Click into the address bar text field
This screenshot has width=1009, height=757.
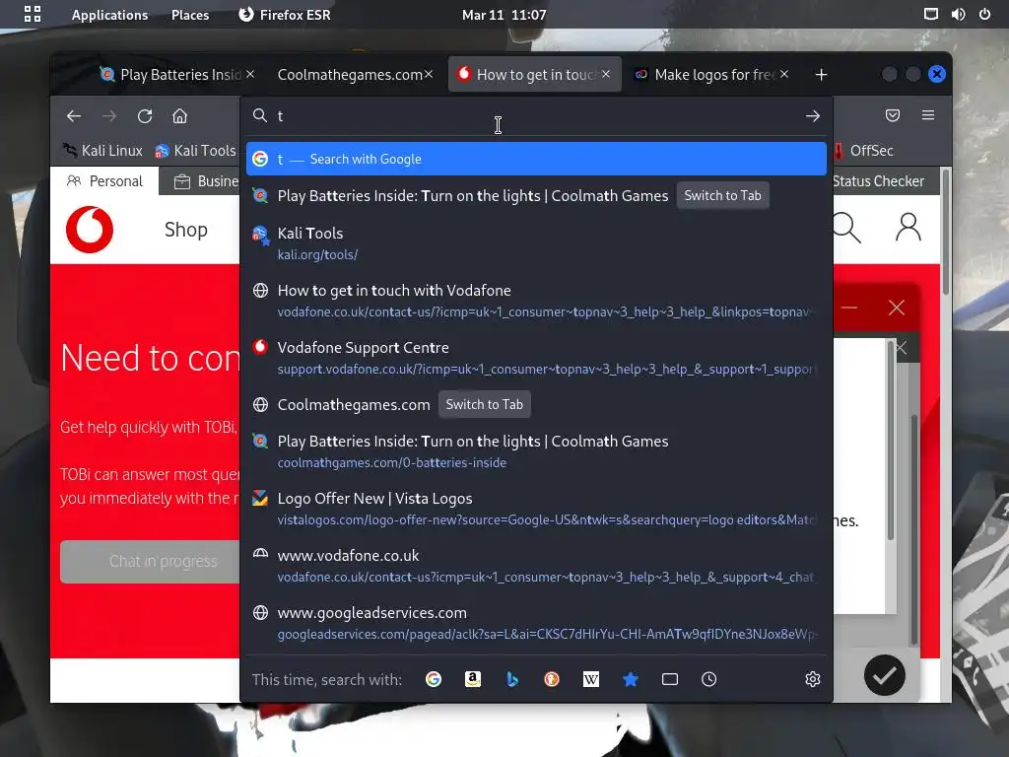(x=534, y=116)
